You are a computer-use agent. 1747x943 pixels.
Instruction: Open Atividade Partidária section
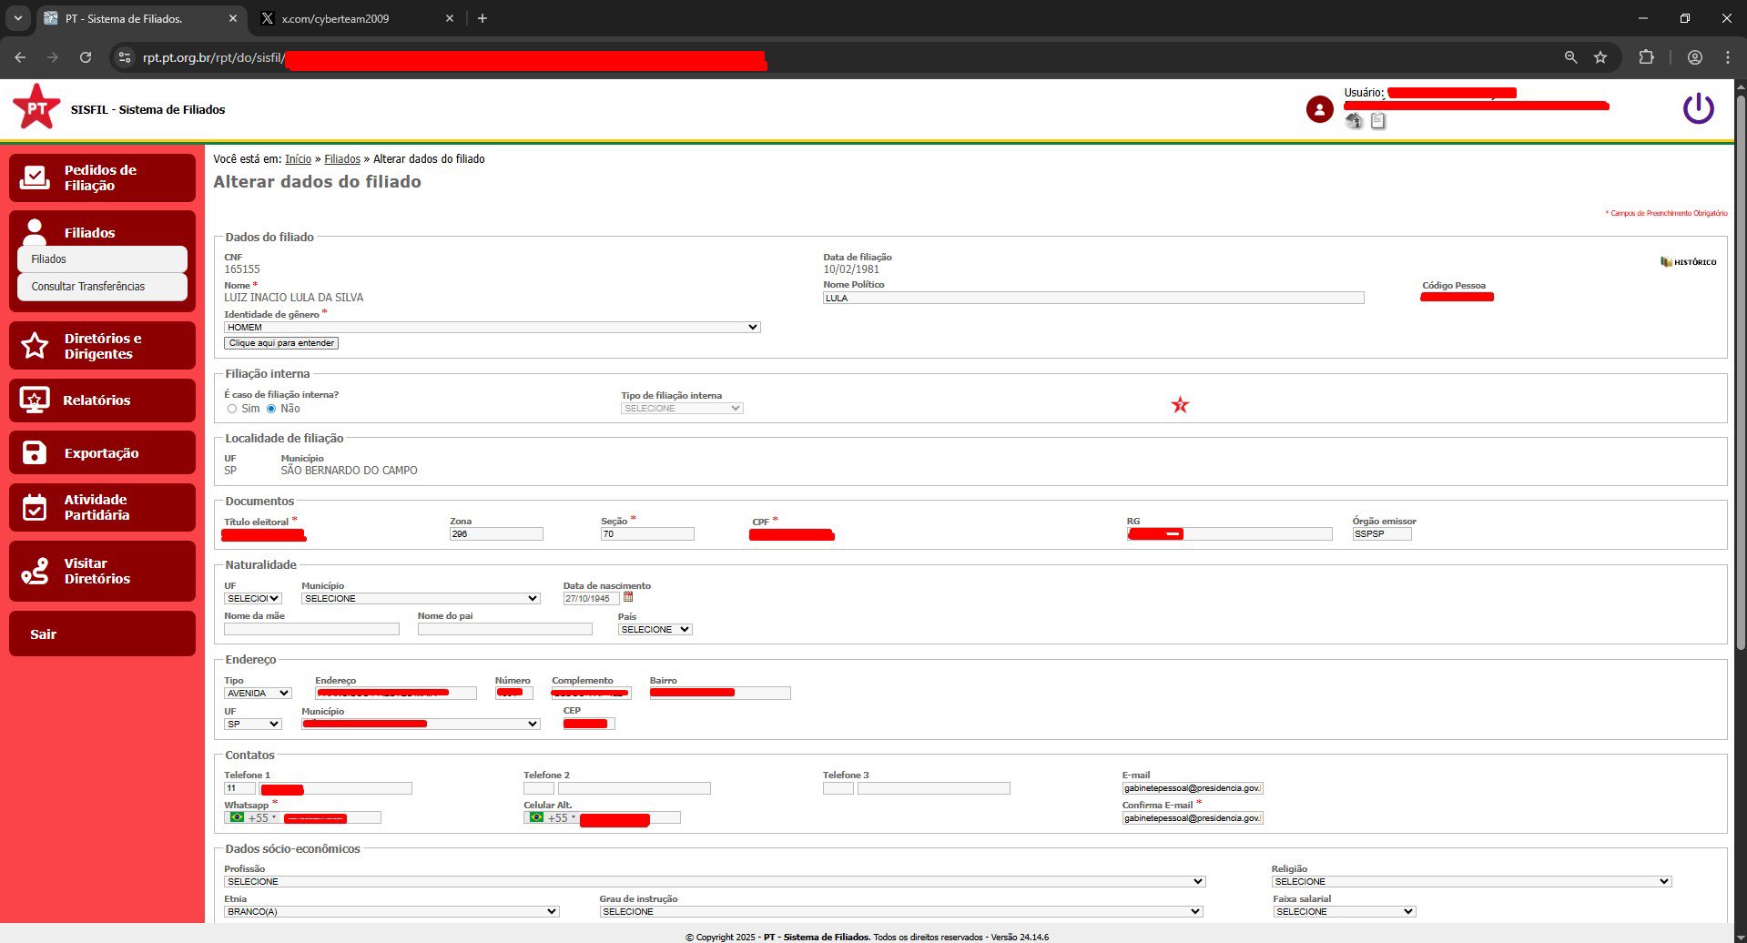tap(102, 507)
